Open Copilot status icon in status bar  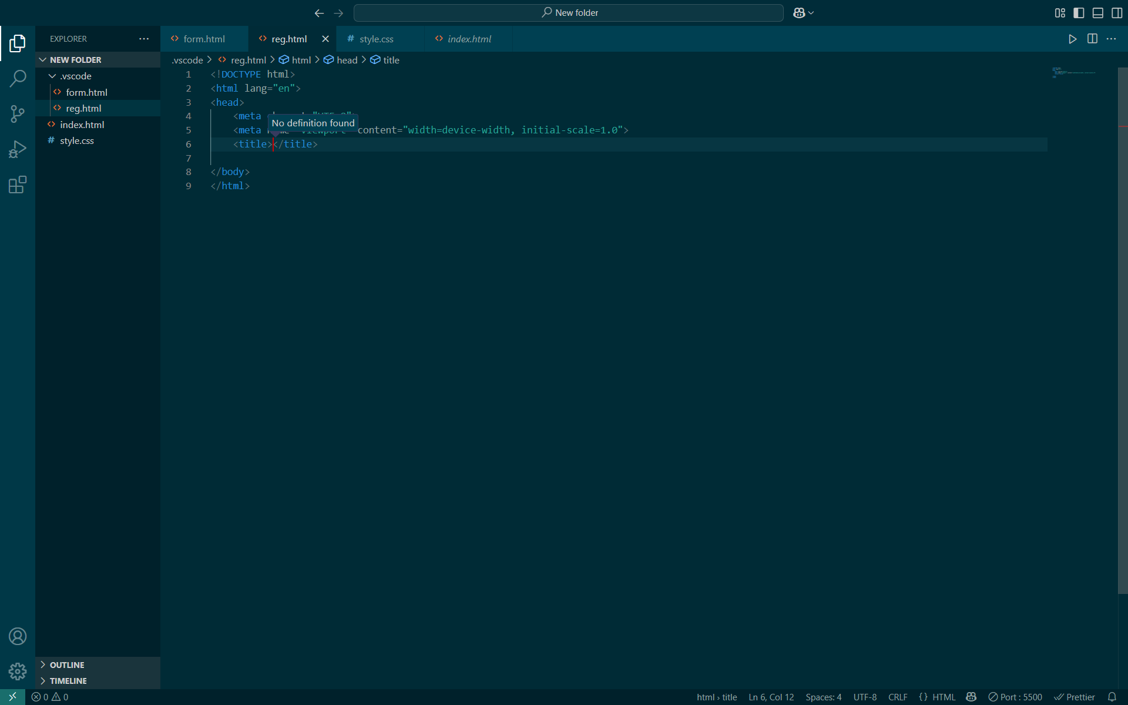click(x=971, y=697)
